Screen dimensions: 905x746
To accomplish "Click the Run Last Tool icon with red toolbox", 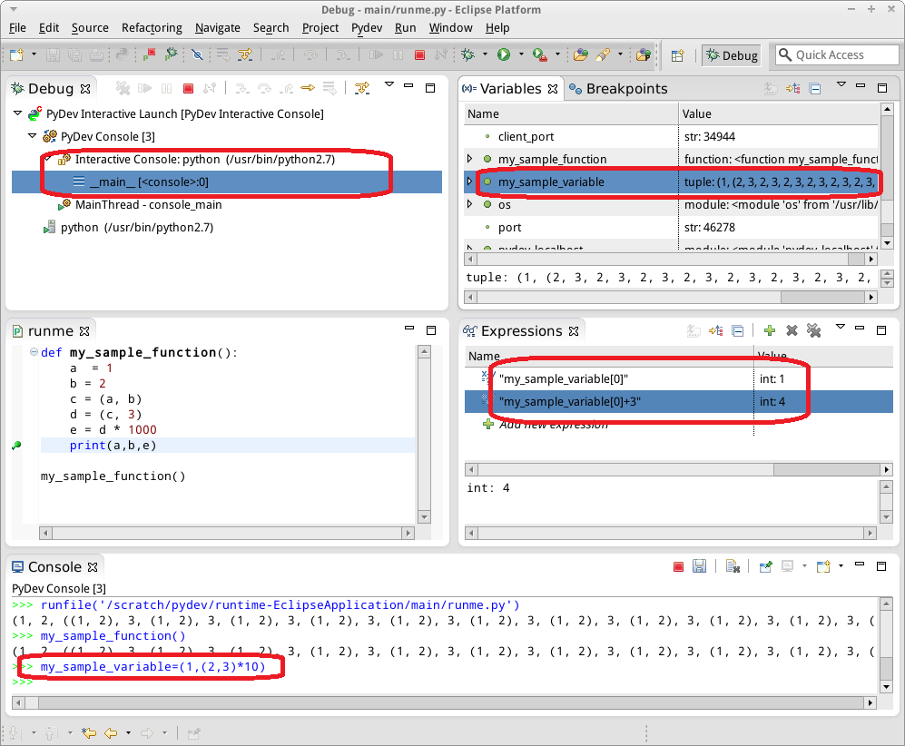I will pyautogui.click(x=540, y=54).
